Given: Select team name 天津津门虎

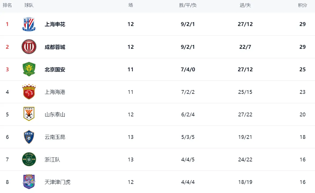Looking at the screenshot, I should tap(57, 182).
